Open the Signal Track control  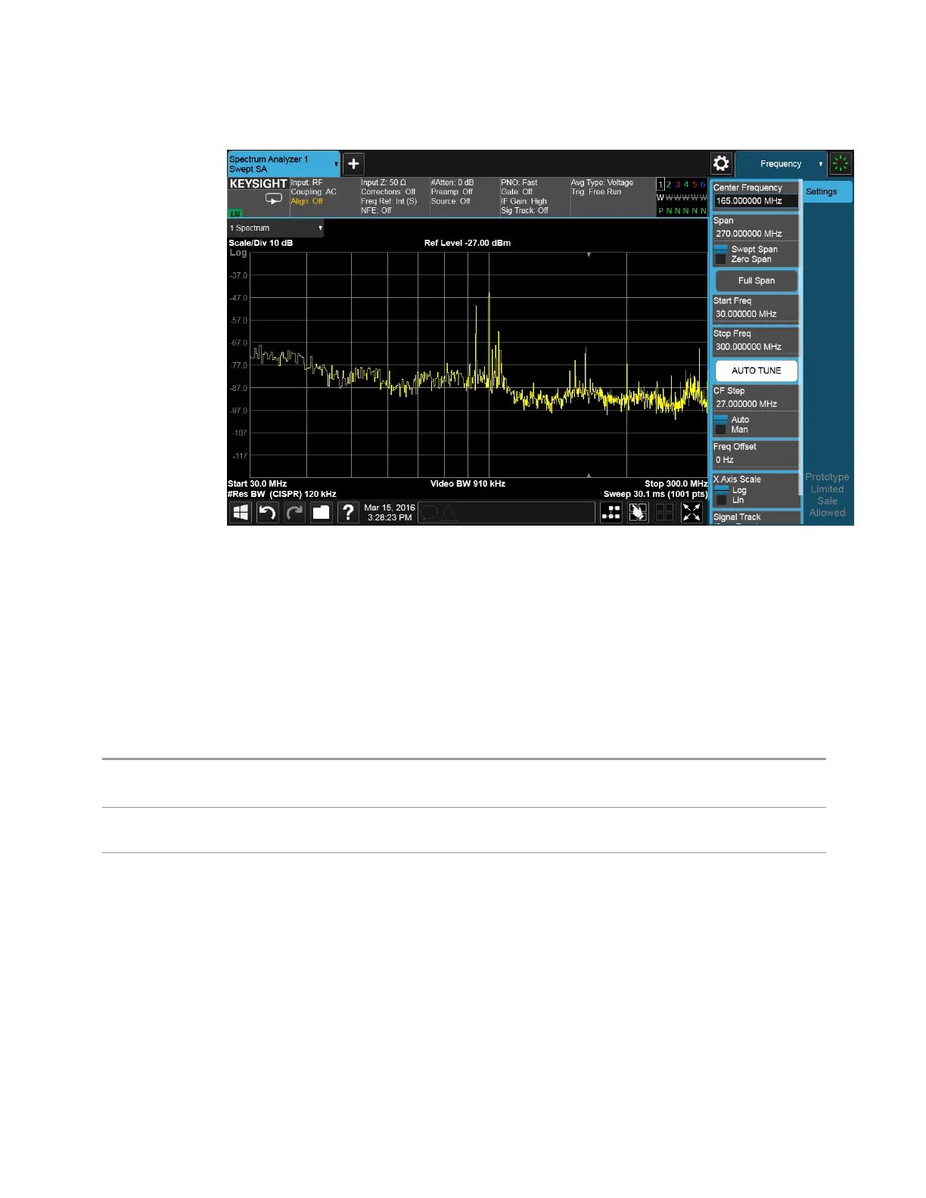pos(756,517)
